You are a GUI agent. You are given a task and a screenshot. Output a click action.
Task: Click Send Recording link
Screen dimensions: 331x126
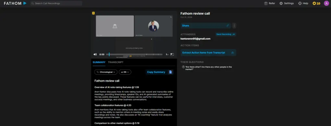226,34
